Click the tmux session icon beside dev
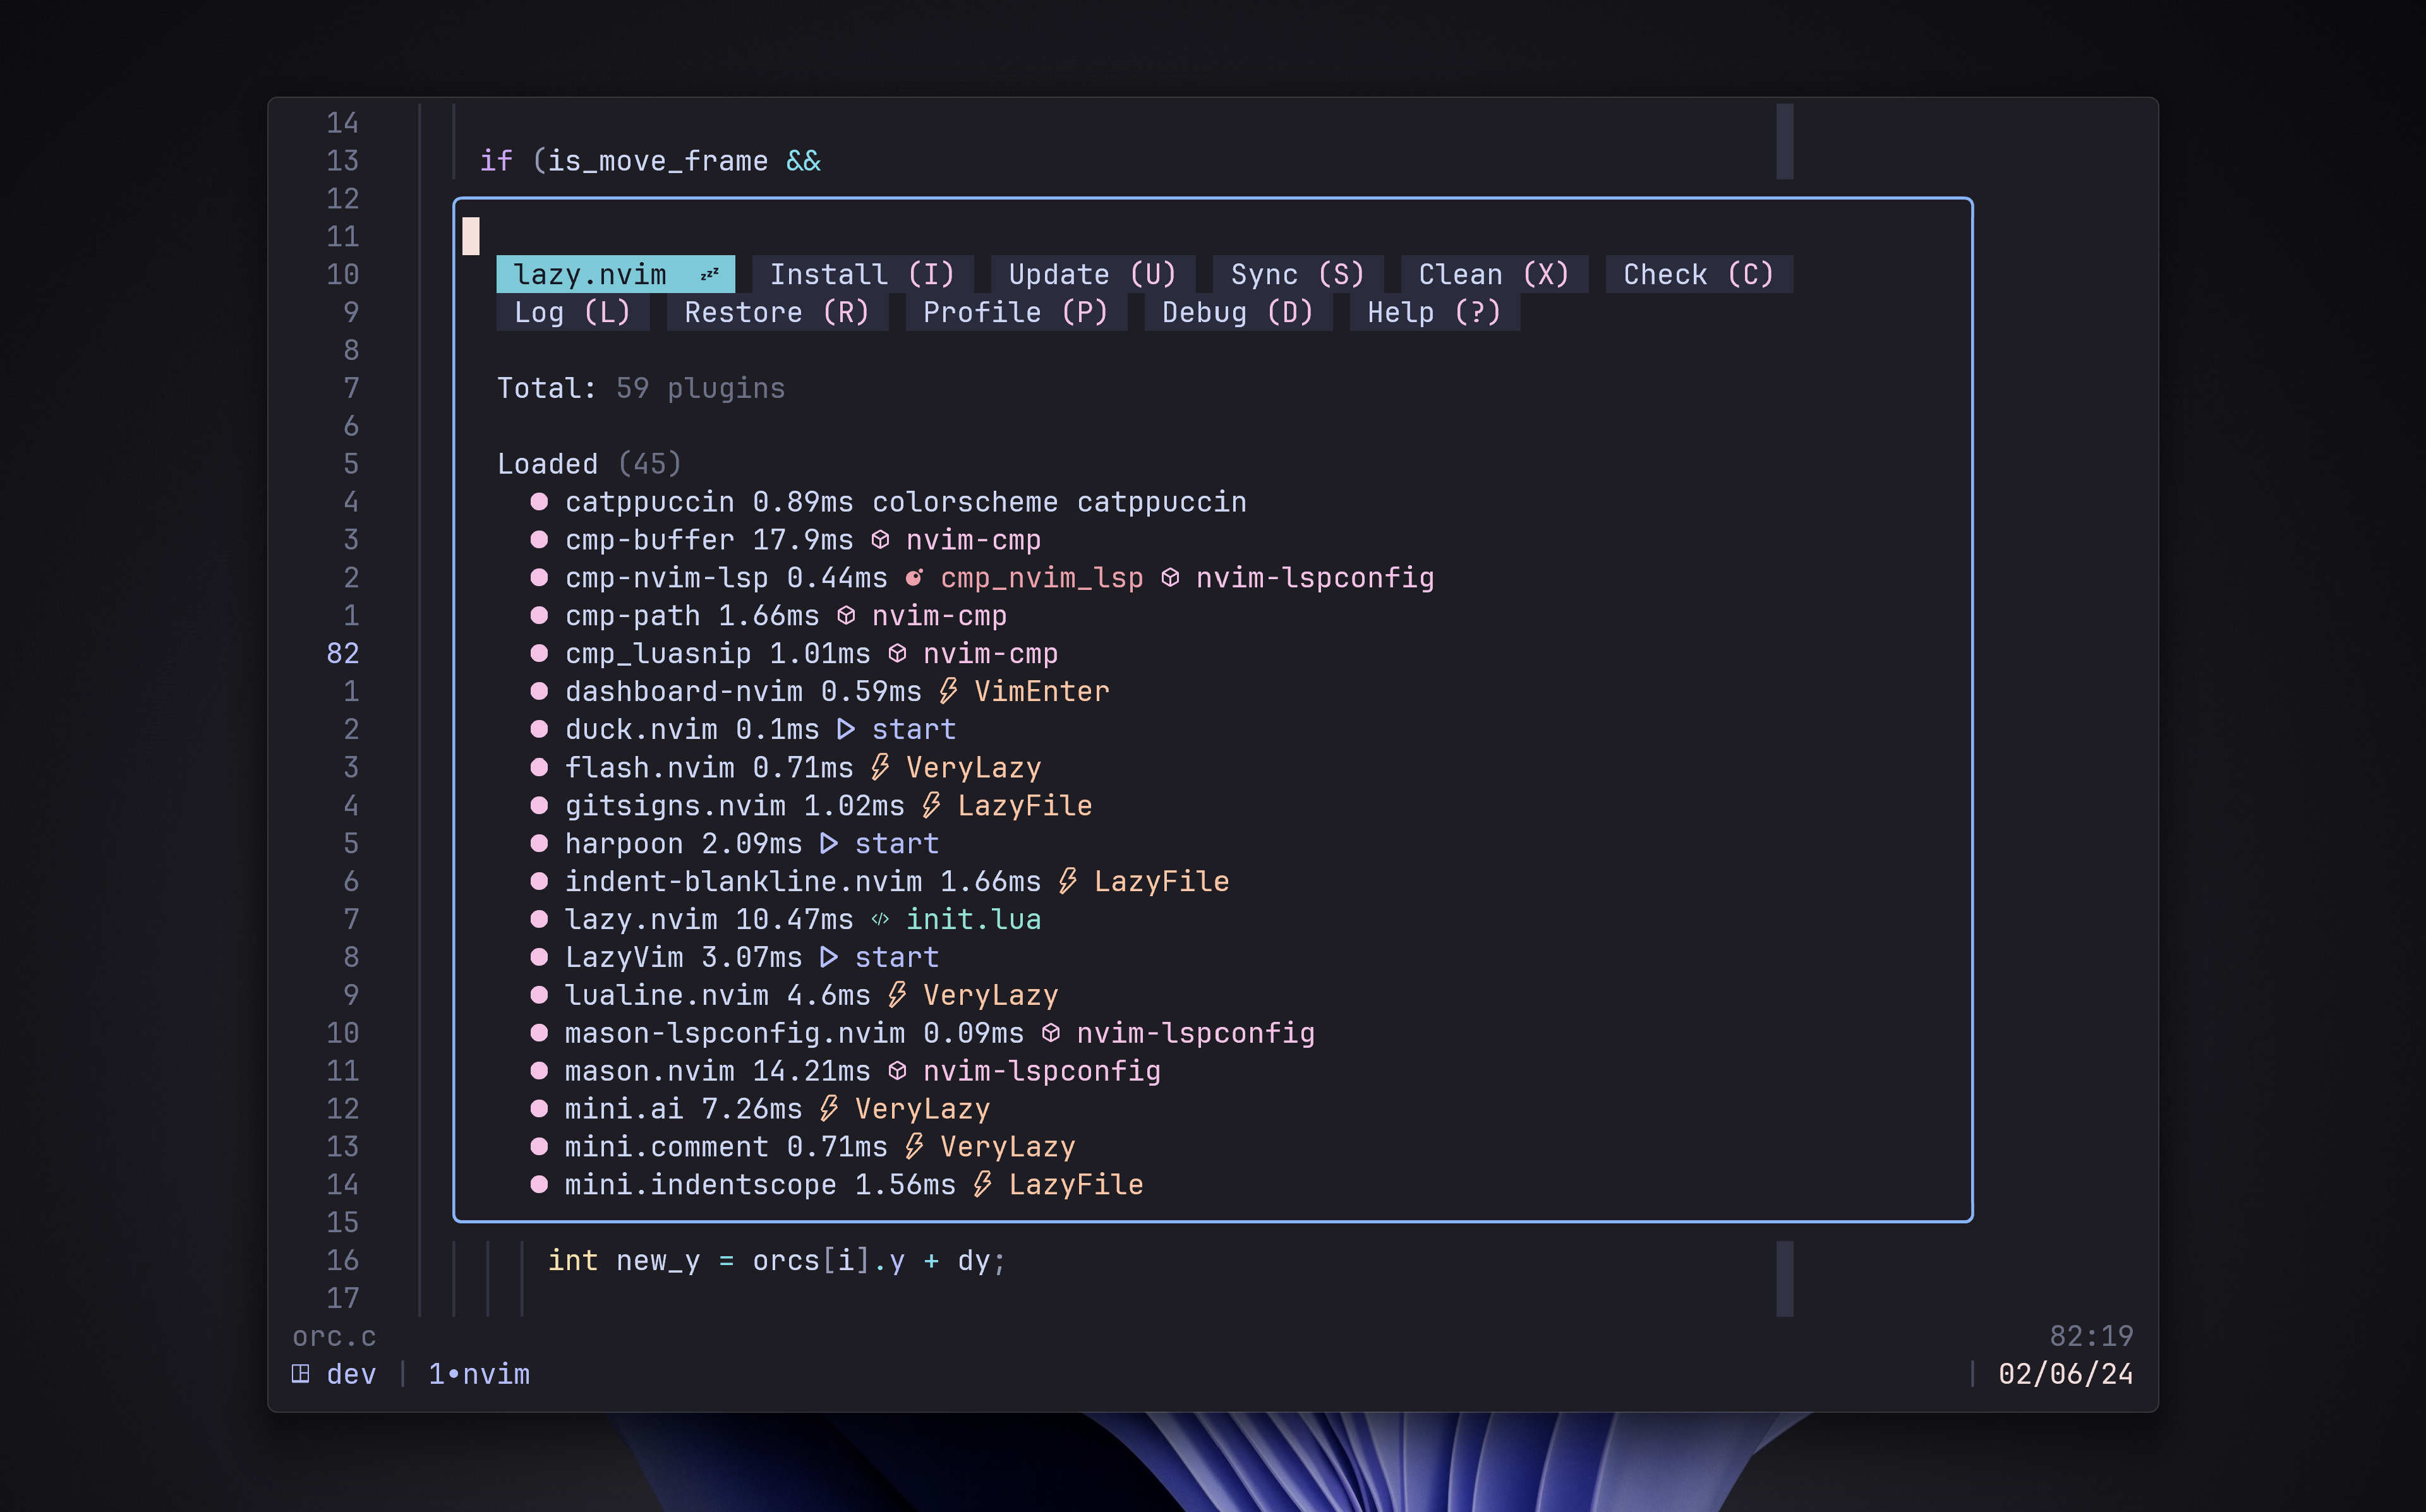The image size is (2426, 1512). 300,1373
